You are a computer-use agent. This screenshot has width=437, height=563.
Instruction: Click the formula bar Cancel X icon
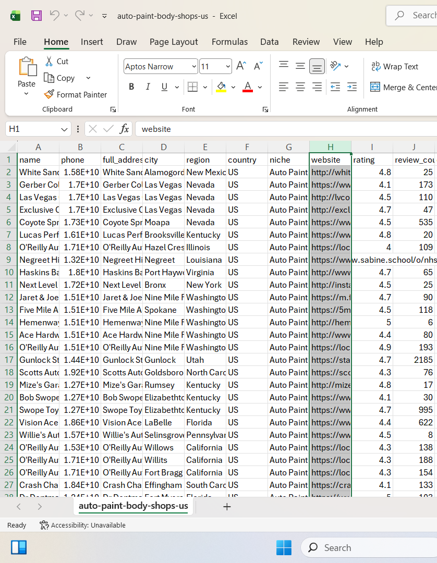click(x=93, y=129)
